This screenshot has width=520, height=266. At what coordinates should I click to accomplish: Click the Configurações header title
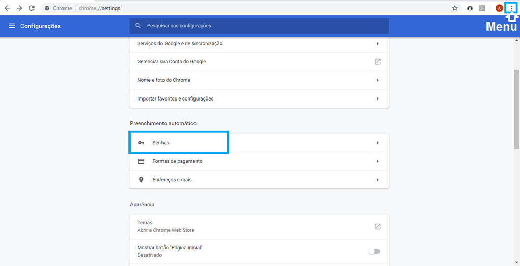click(x=41, y=26)
